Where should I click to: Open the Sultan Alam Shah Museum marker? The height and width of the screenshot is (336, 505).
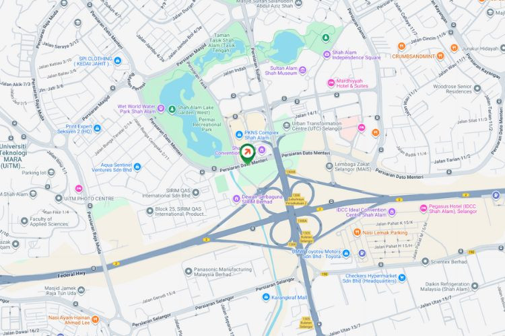coord(302,71)
